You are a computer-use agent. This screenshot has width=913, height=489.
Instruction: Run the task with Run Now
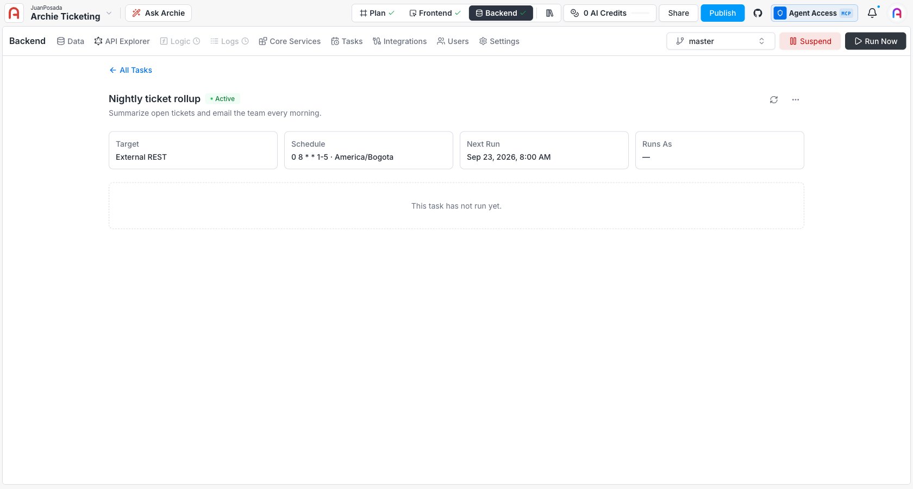pos(876,41)
